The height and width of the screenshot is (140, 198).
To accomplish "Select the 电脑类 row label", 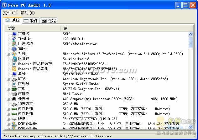I will 23,94.
